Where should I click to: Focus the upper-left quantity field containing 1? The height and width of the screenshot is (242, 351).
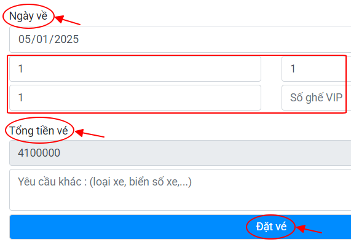pos(135,69)
